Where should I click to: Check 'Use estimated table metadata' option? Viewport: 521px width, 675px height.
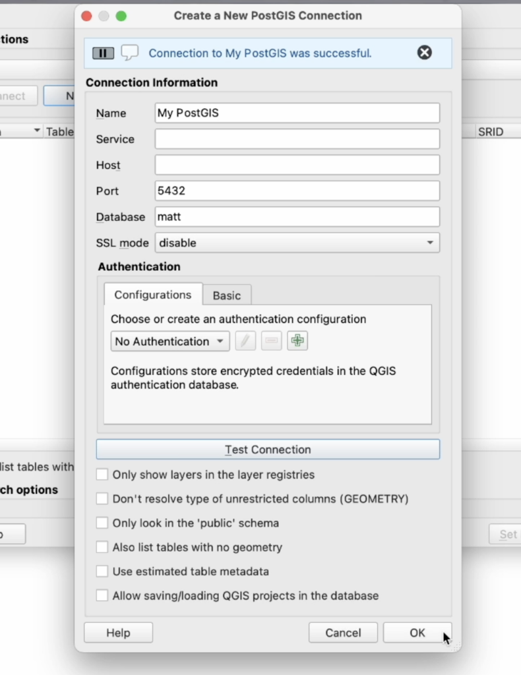tap(102, 572)
